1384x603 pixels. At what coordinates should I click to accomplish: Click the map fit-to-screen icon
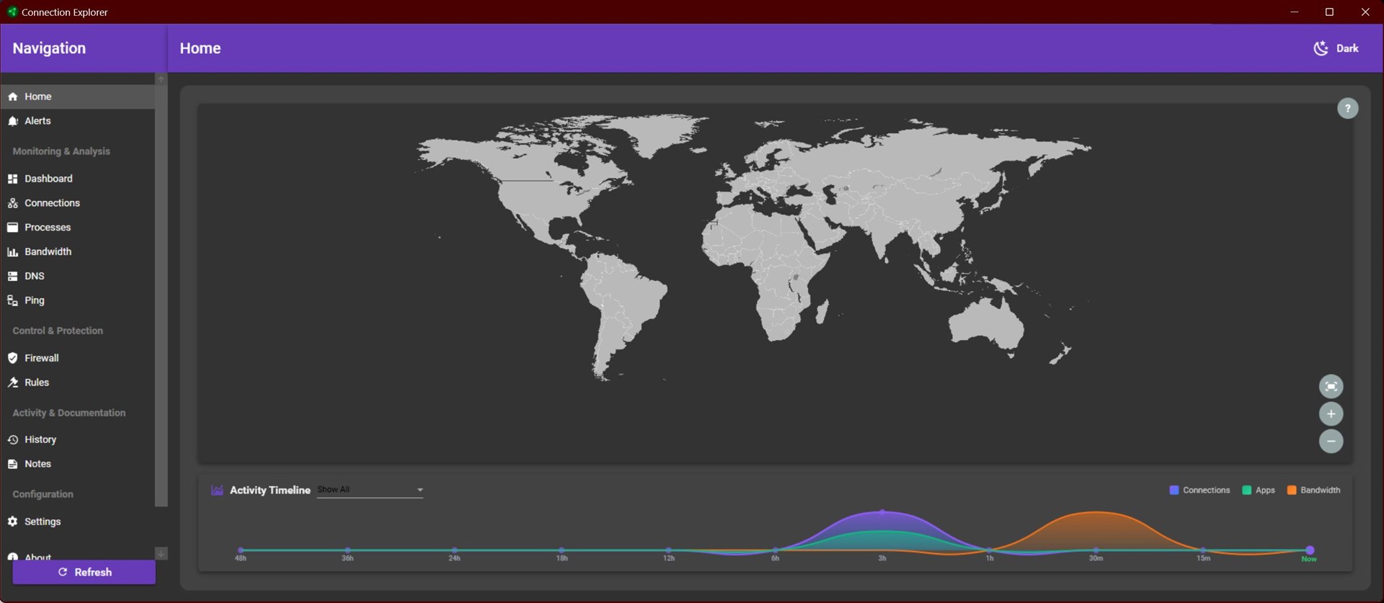(x=1331, y=387)
